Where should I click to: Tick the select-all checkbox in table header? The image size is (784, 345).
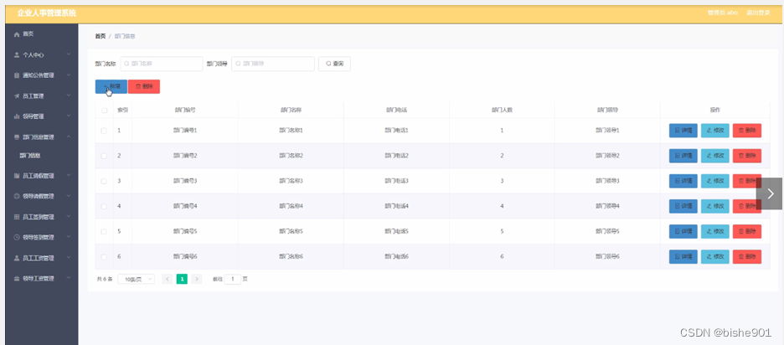pyautogui.click(x=104, y=111)
